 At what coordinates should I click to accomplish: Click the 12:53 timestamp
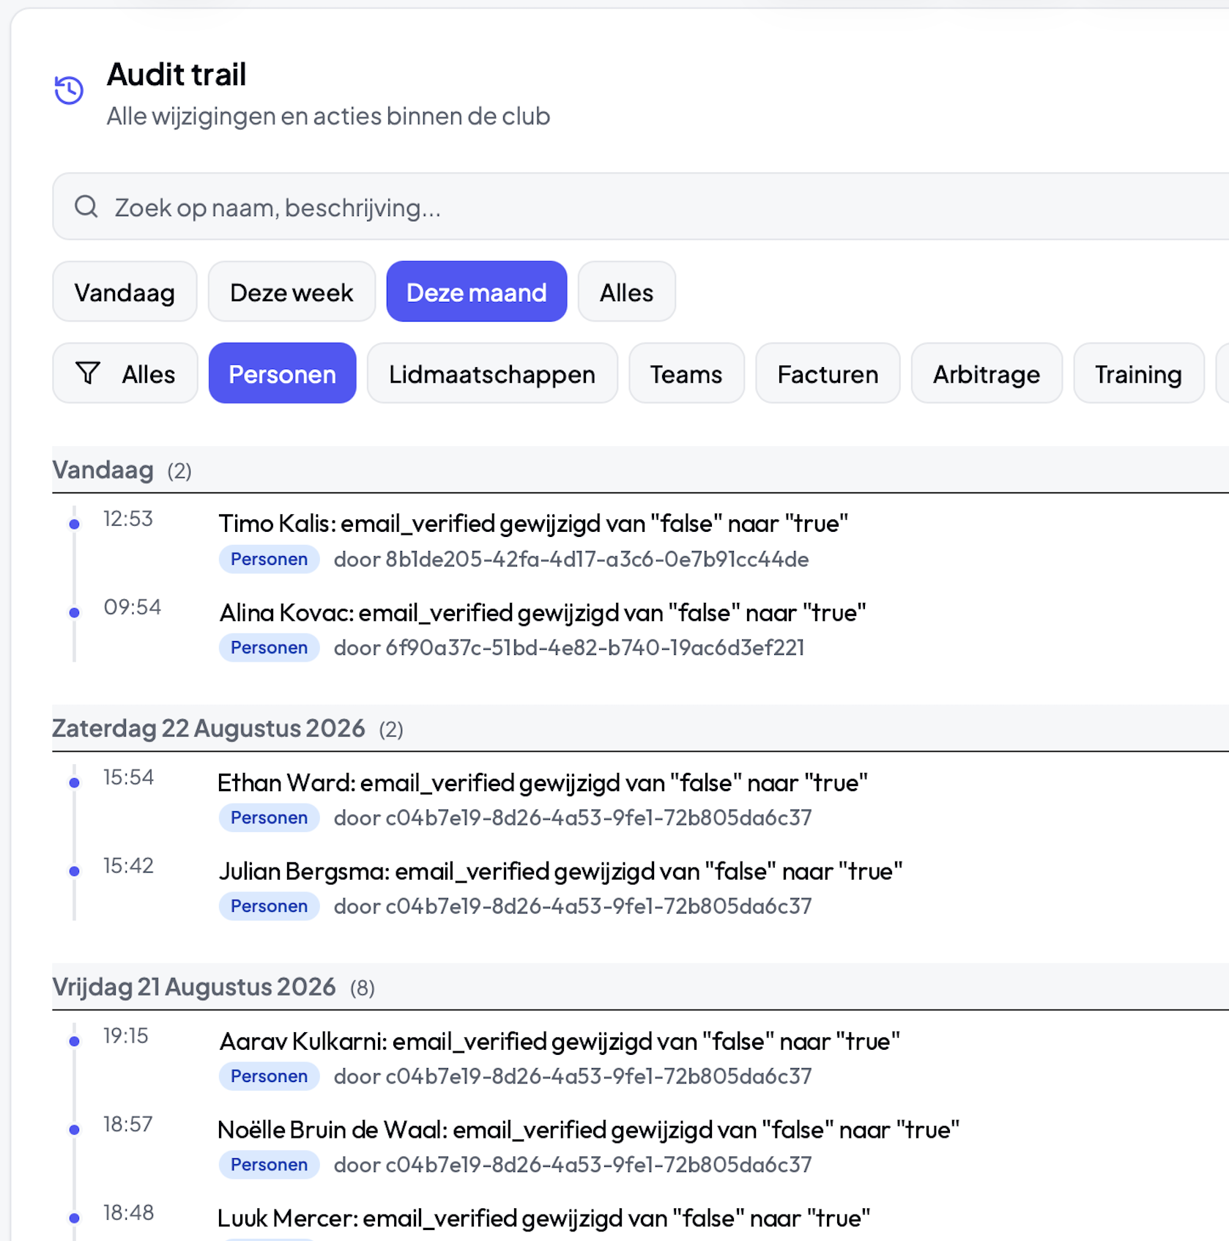[128, 519]
